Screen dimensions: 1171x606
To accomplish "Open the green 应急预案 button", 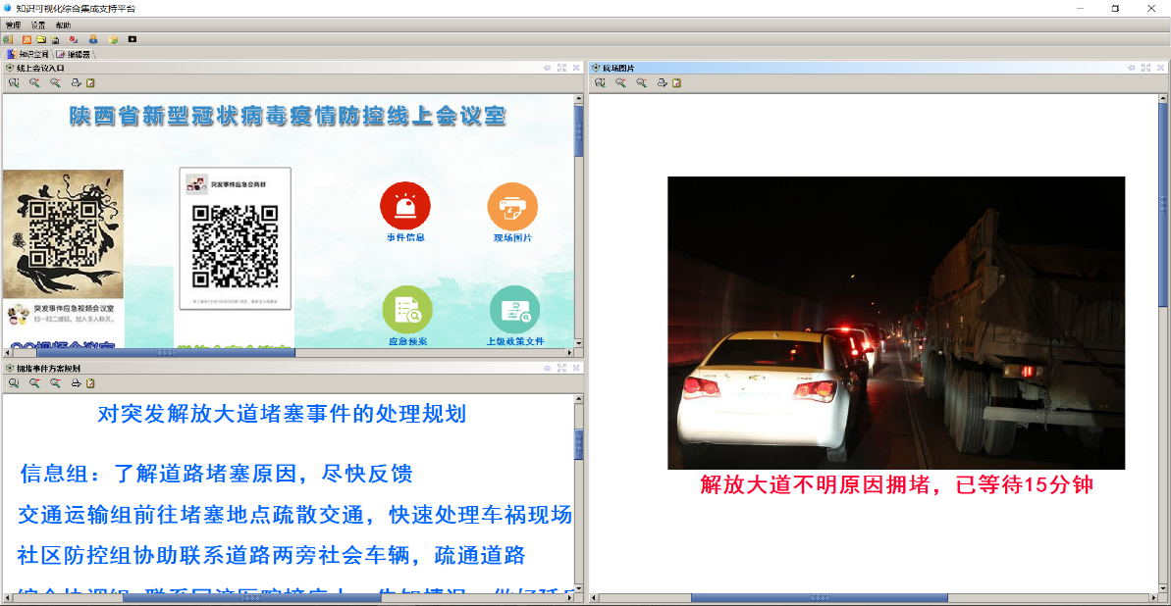I will pyautogui.click(x=407, y=310).
